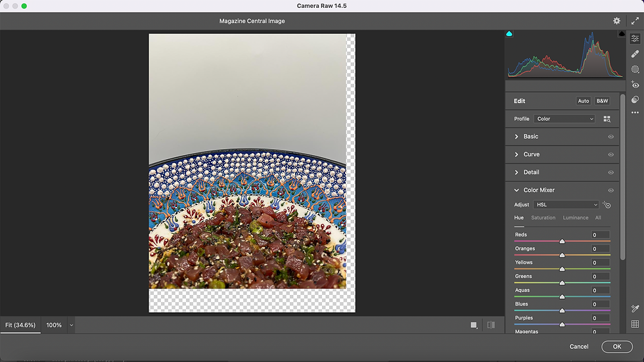
Task: Click the Purples hue slider handle
Action: [562, 325]
